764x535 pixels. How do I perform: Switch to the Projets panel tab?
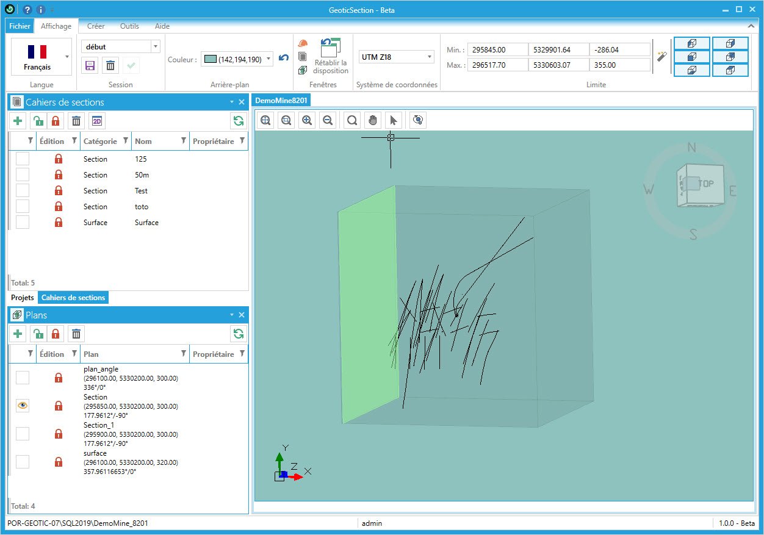pos(23,298)
